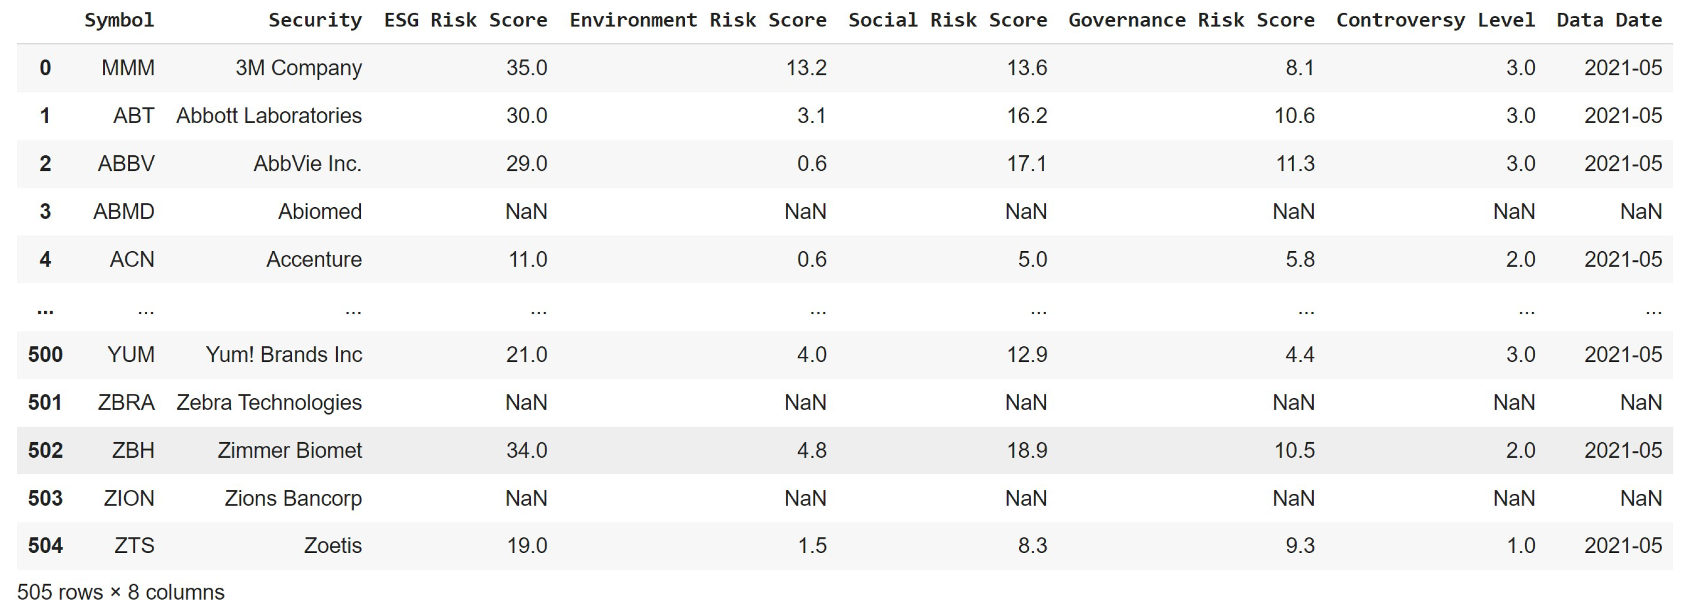
Task: Click the YUM symbol cell
Action: click(131, 354)
